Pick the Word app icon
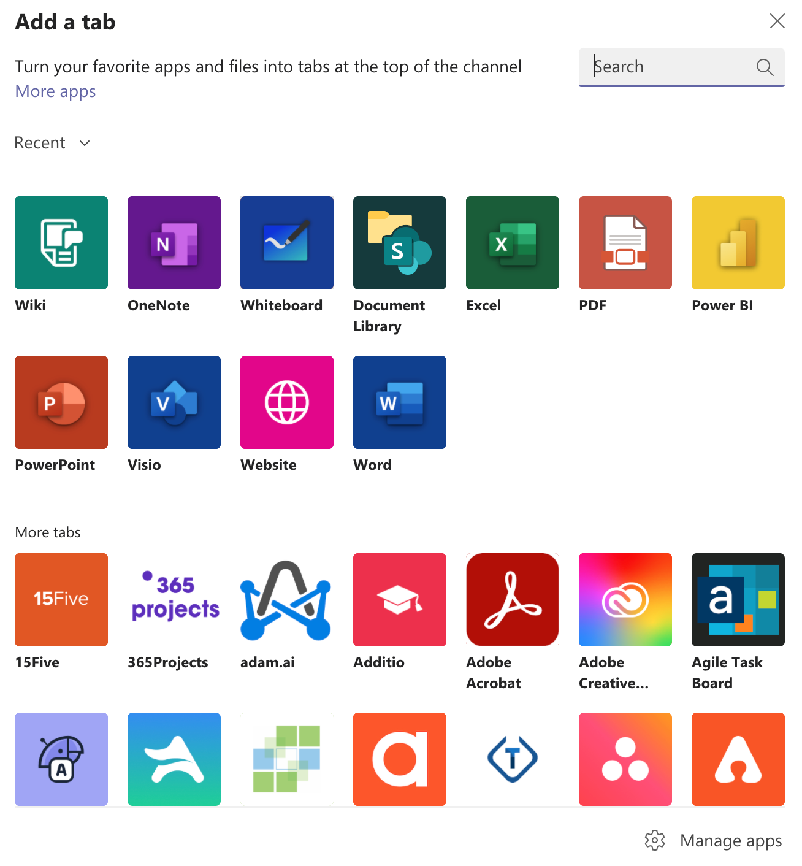This screenshot has height=866, width=802. (400, 402)
